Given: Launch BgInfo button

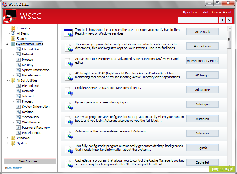Looking at the screenshot, I should 202,148.
